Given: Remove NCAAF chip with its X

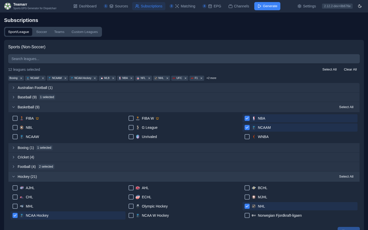Looking at the screenshot, I should tap(43, 78).
